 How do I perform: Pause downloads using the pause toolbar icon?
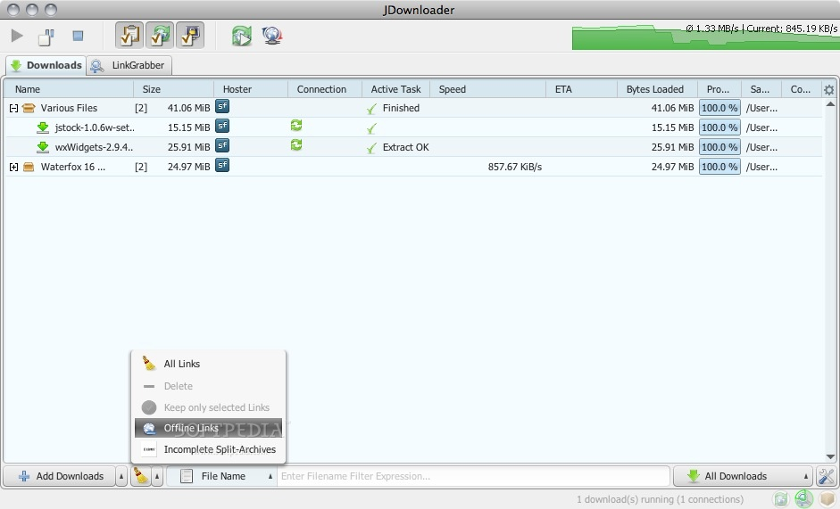coord(46,37)
